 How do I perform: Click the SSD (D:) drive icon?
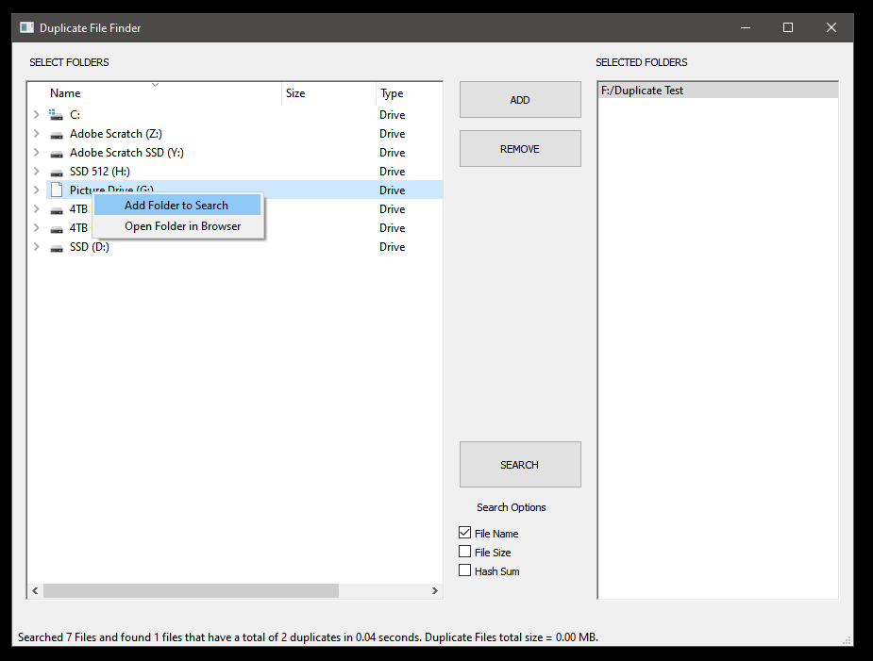point(57,246)
